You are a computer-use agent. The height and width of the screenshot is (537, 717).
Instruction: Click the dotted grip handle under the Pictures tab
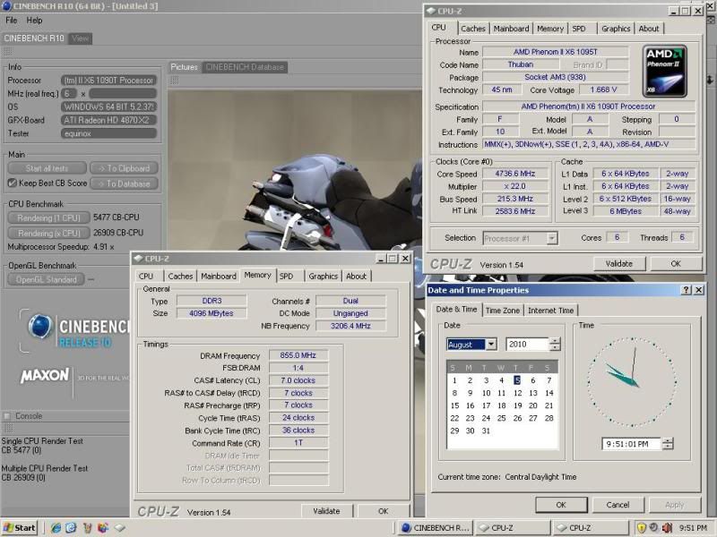tap(174, 81)
